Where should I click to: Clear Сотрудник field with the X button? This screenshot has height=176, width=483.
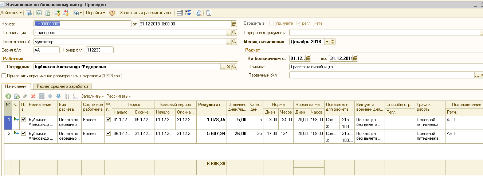coord(229,67)
